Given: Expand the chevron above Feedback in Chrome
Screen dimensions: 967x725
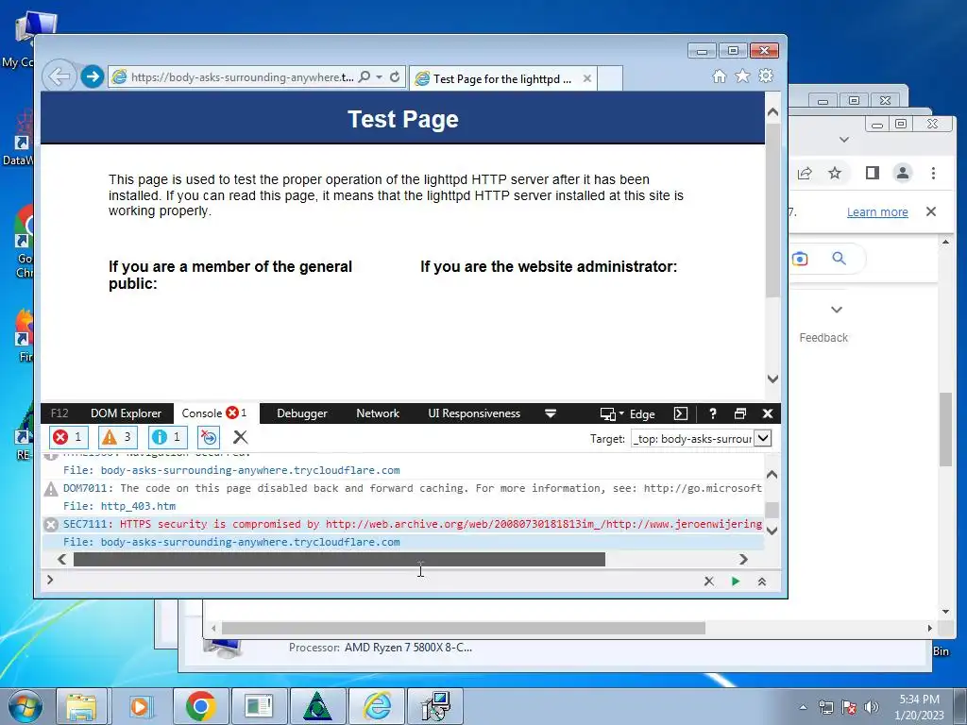Looking at the screenshot, I should coord(837,310).
